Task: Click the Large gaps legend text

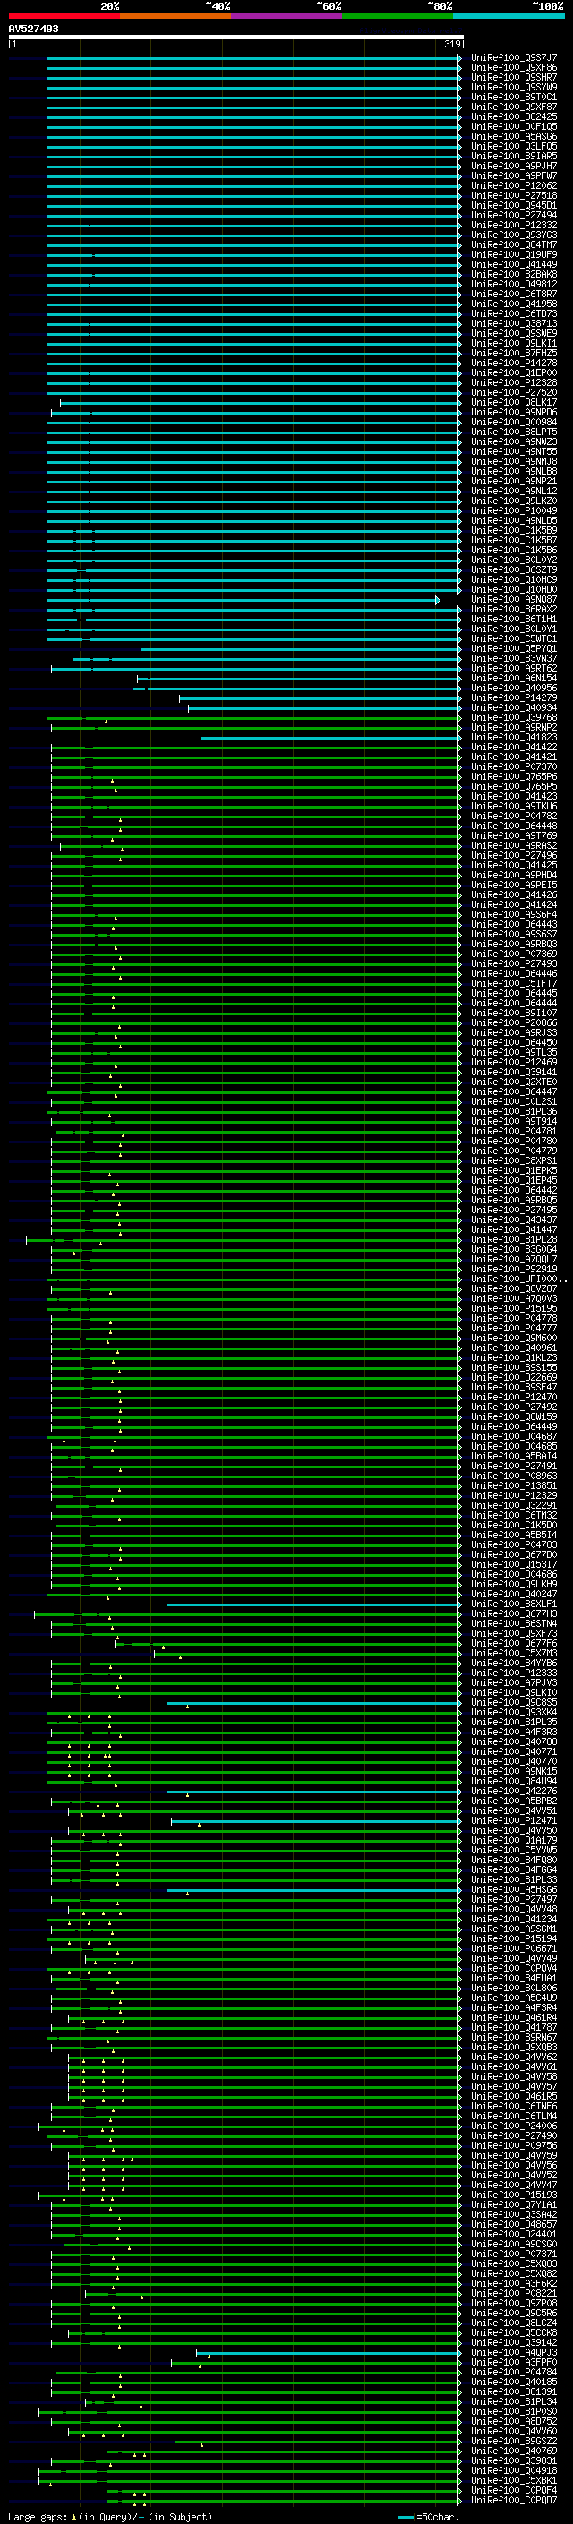Action: click(110, 2517)
